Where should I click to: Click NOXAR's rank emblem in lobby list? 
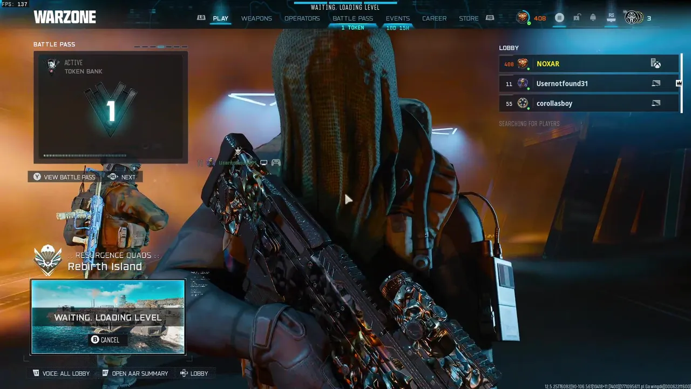point(523,64)
